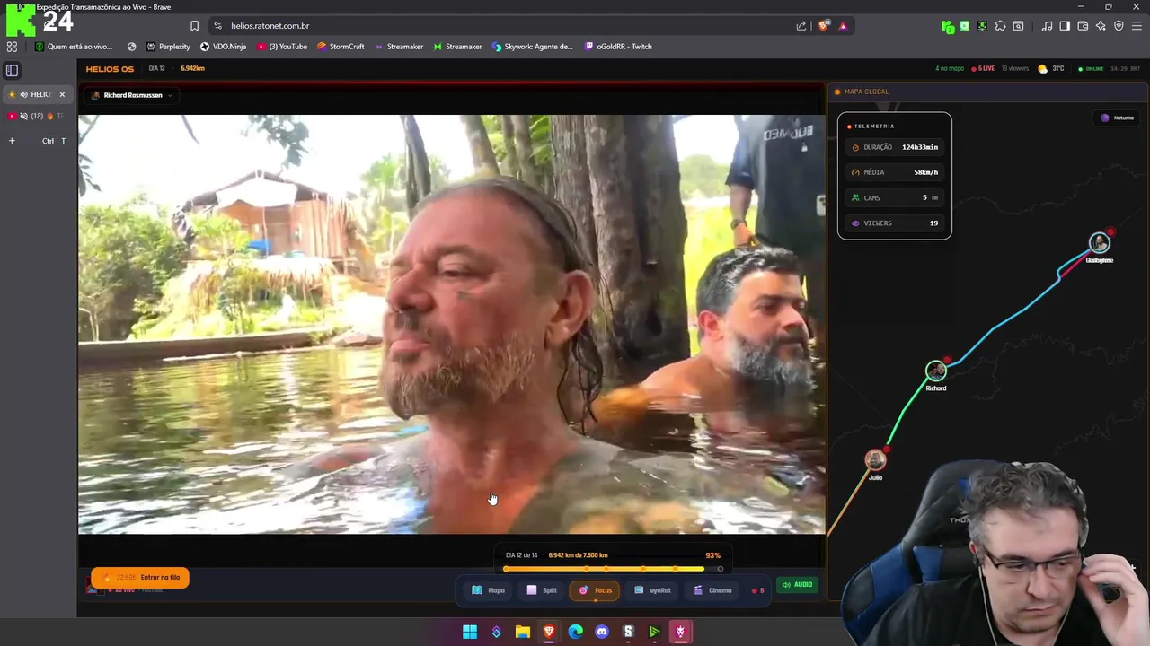Select Julia's marker on the map
1150x646 pixels.
(875, 460)
